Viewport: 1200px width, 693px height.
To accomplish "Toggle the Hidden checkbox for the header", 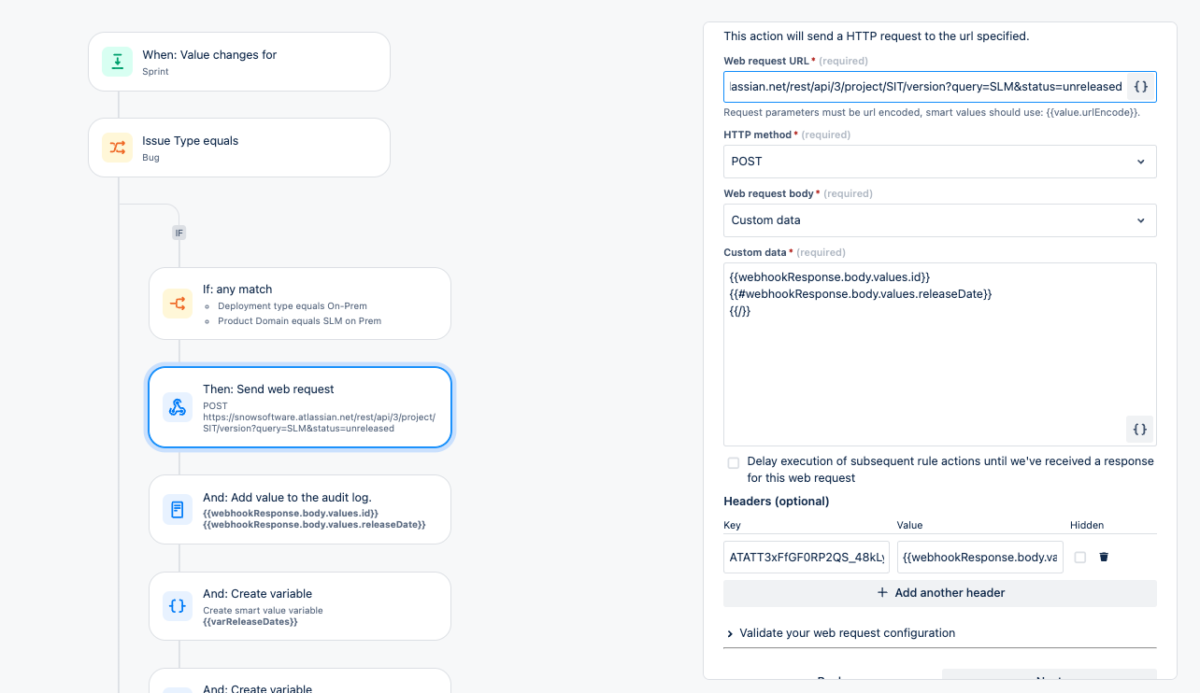I will coord(1080,557).
